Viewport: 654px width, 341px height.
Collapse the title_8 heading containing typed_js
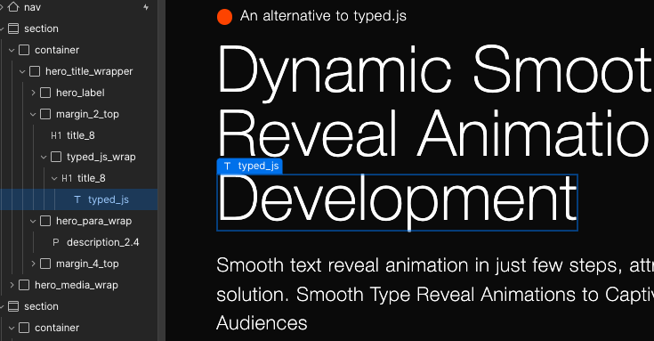(x=54, y=178)
